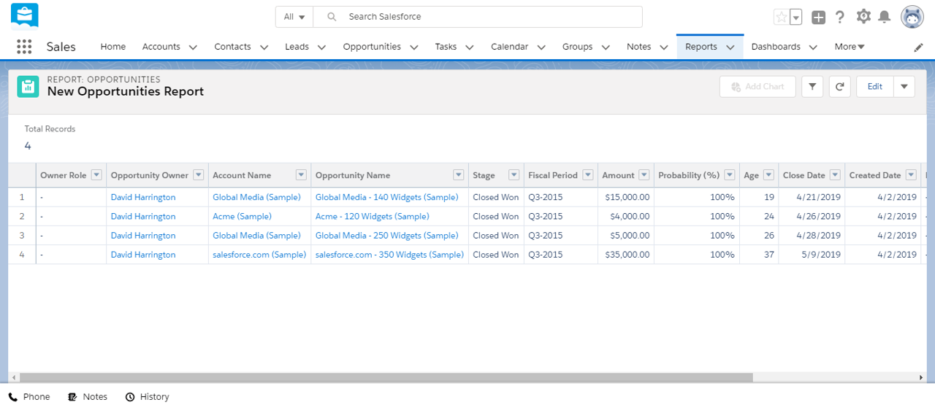Viewport: 935px width, 405px height.
Task: Click the magnifier icon in the search box
Action: [332, 17]
